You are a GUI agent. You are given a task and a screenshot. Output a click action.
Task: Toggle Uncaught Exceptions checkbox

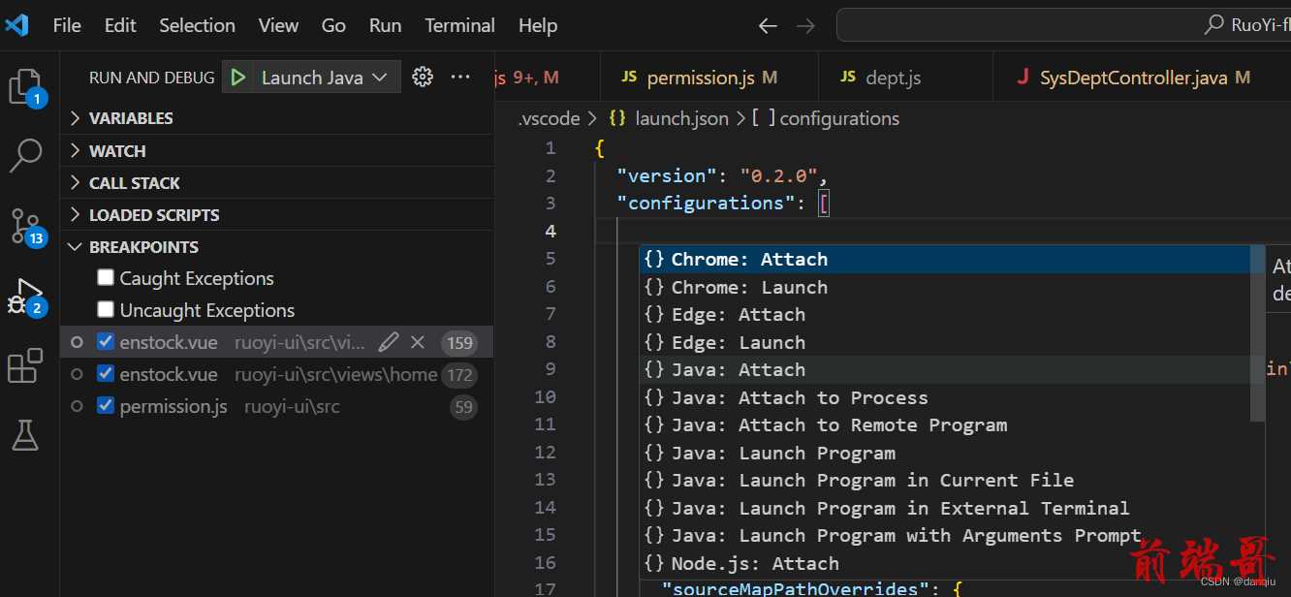(106, 310)
